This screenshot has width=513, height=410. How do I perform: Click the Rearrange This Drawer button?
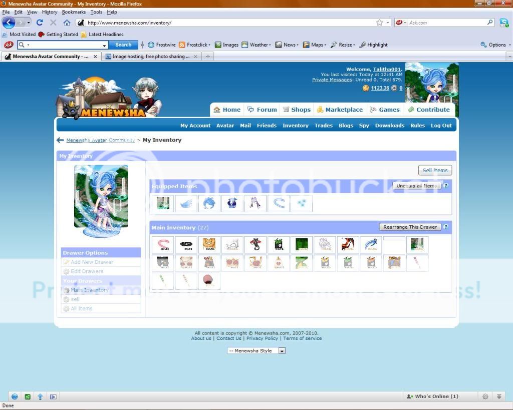coord(410,227)
